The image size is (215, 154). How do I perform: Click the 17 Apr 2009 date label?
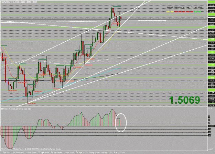tap(6, 153)
